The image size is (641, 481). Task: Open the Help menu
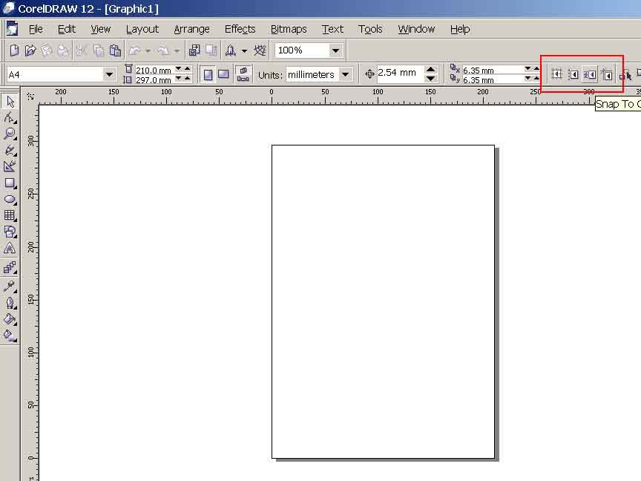460,29
